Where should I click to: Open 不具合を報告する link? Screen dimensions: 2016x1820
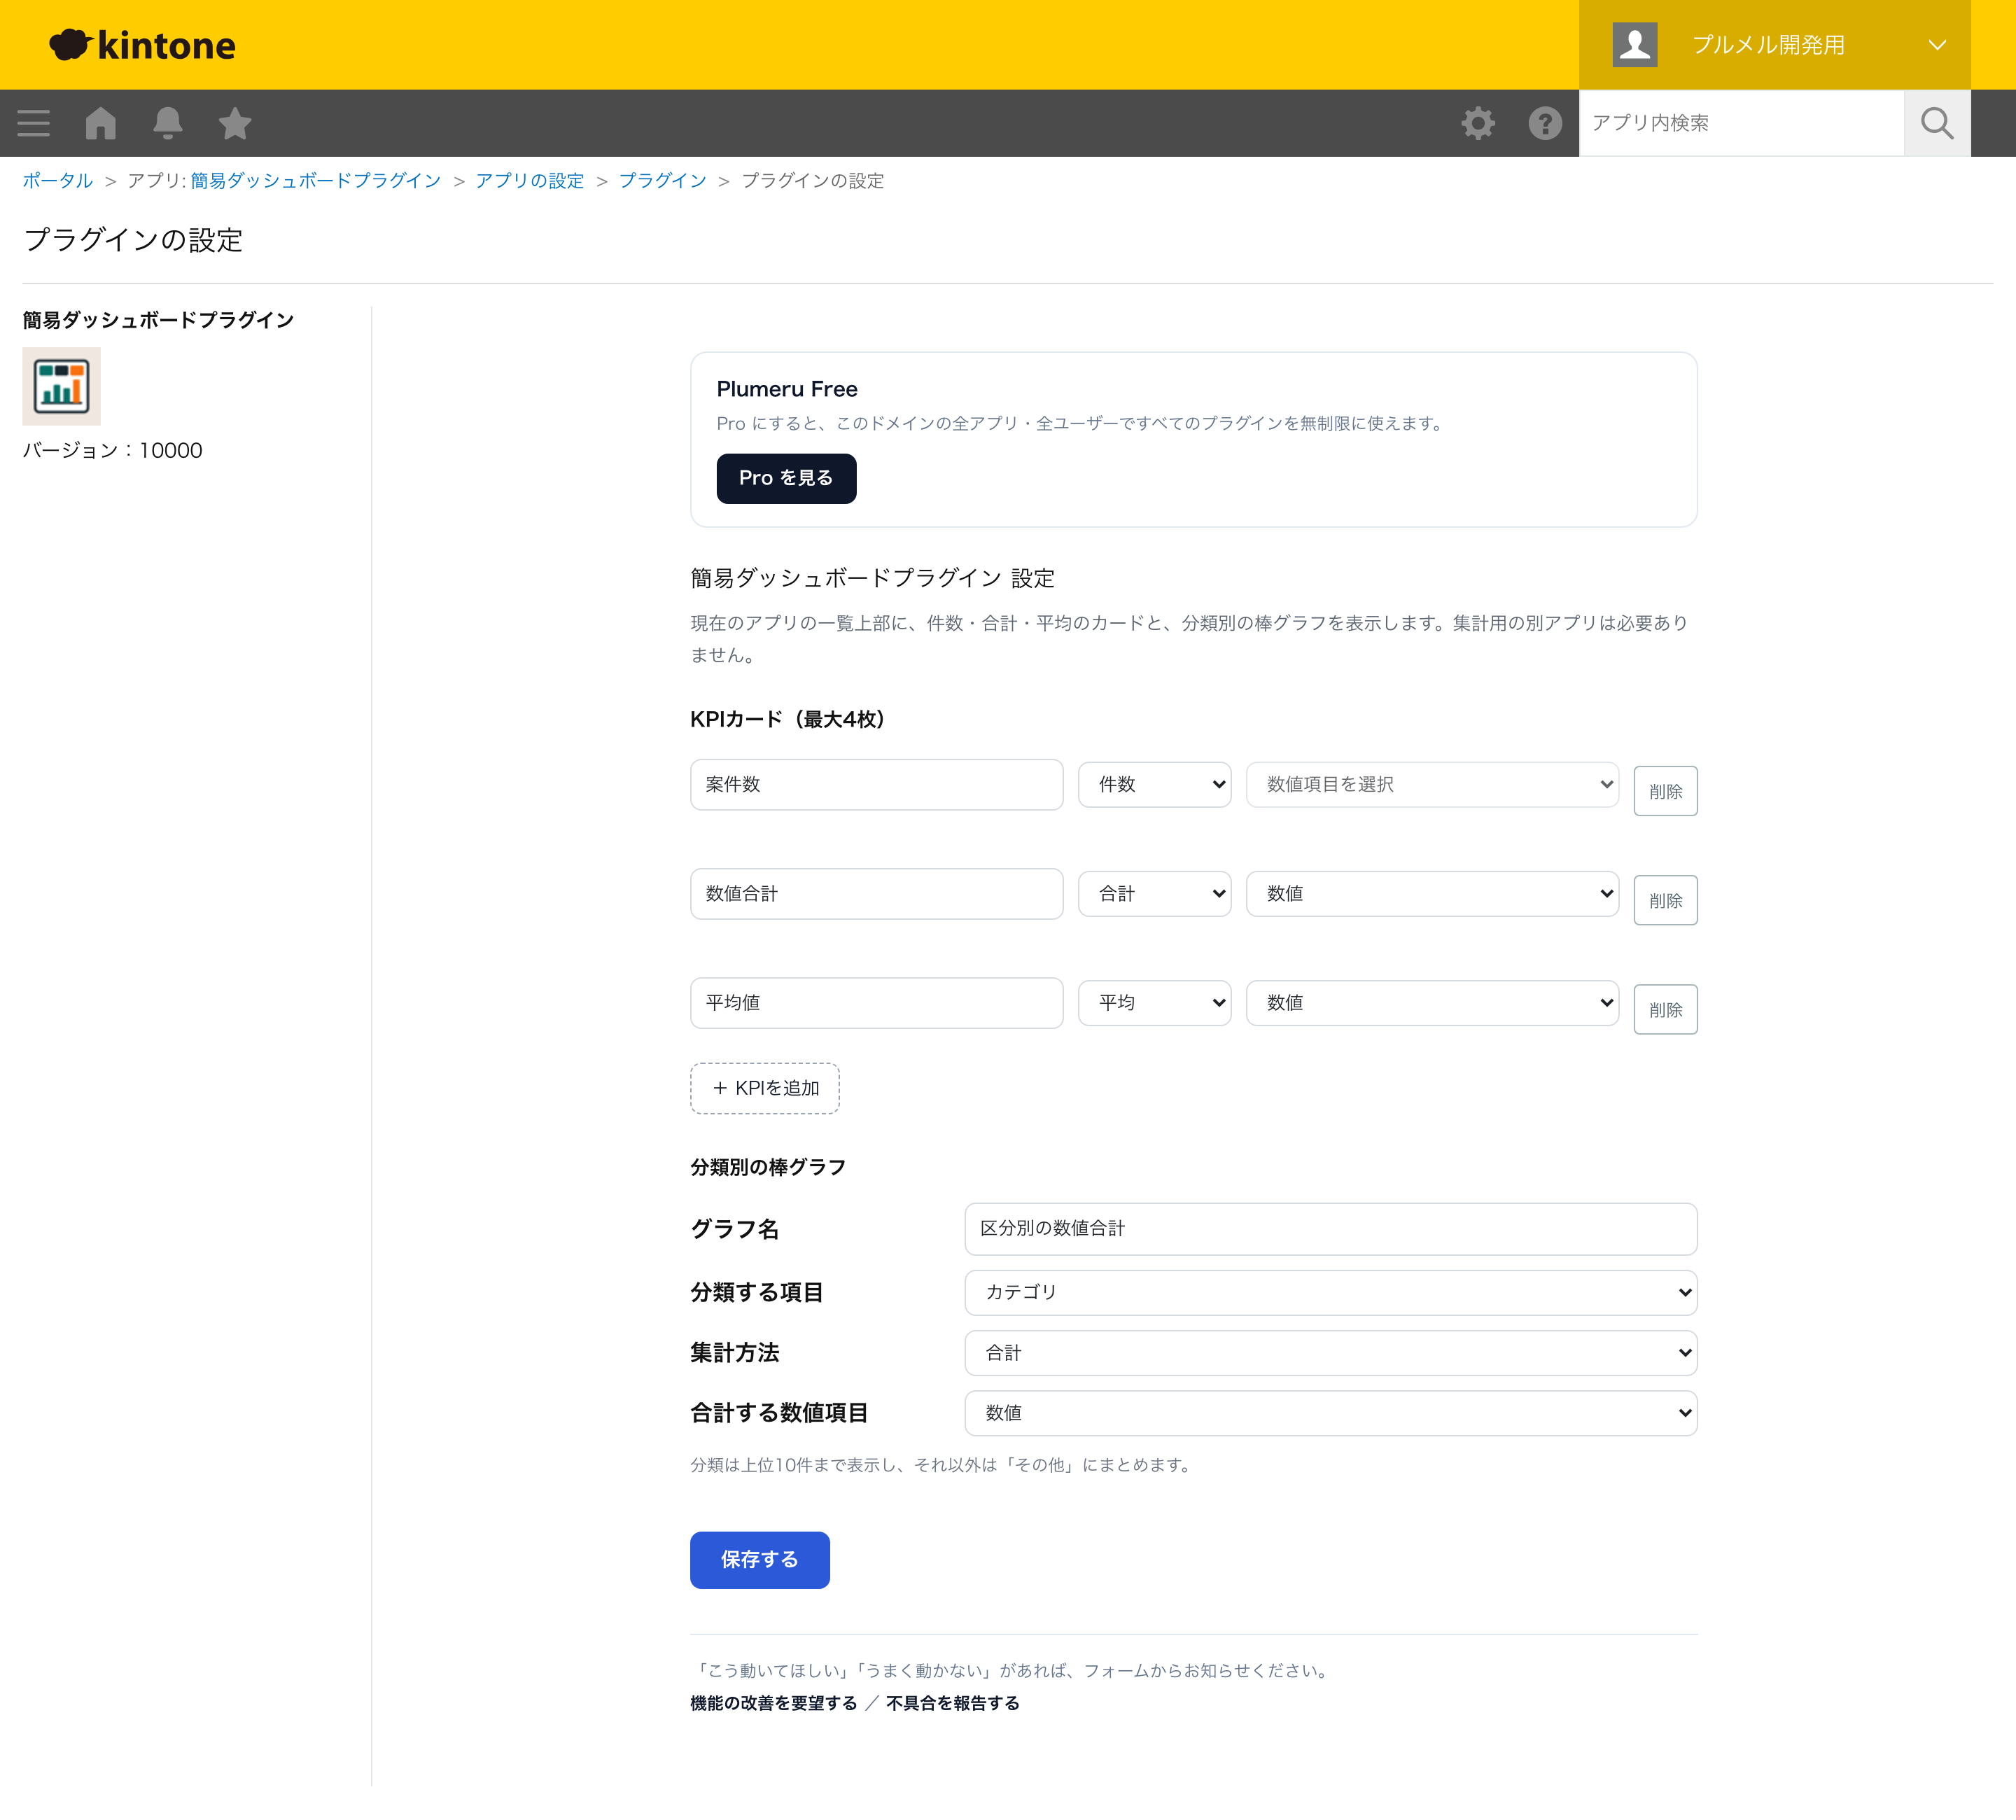coord(952,1702)
